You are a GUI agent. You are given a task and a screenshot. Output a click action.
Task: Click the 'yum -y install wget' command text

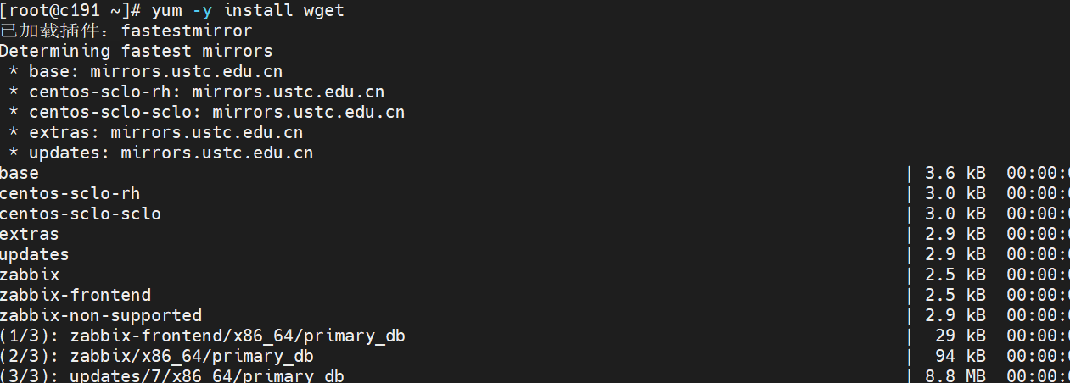pyautogui.click(x=248, y=11)
